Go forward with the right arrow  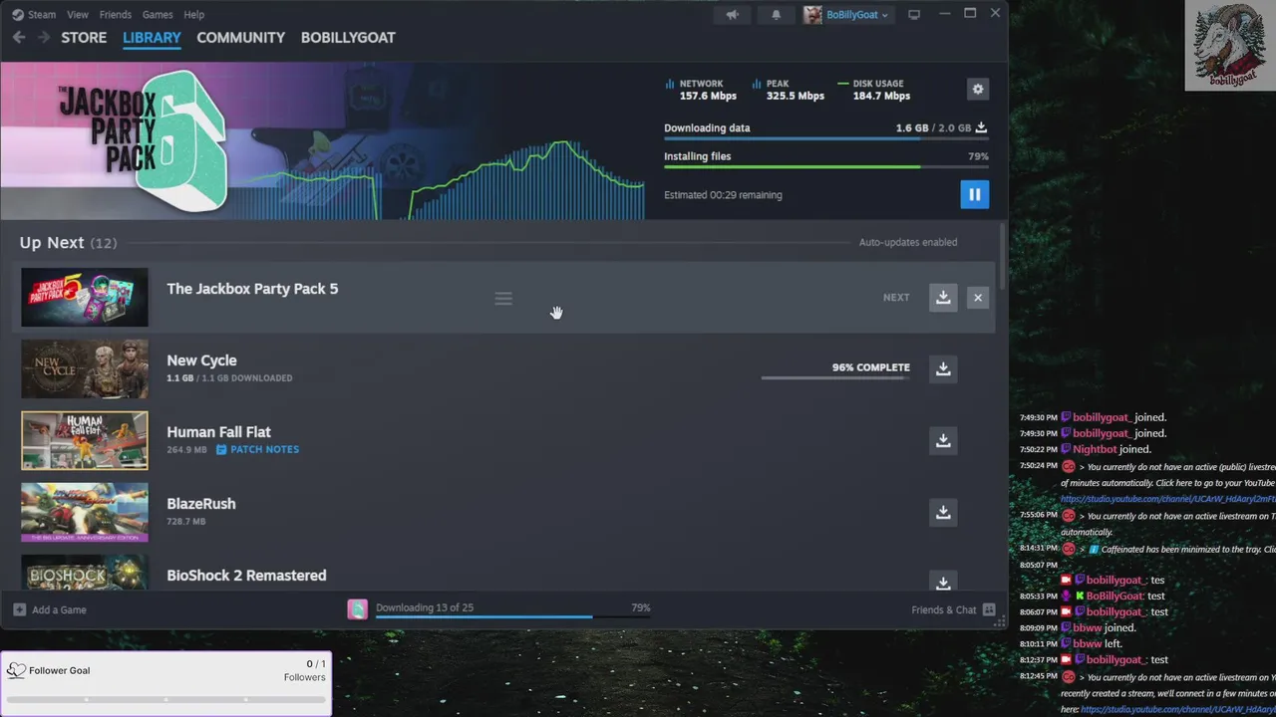coord(44,37)
